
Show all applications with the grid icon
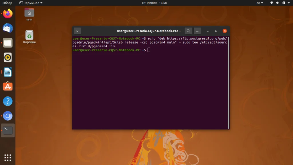tap(7, 157)
